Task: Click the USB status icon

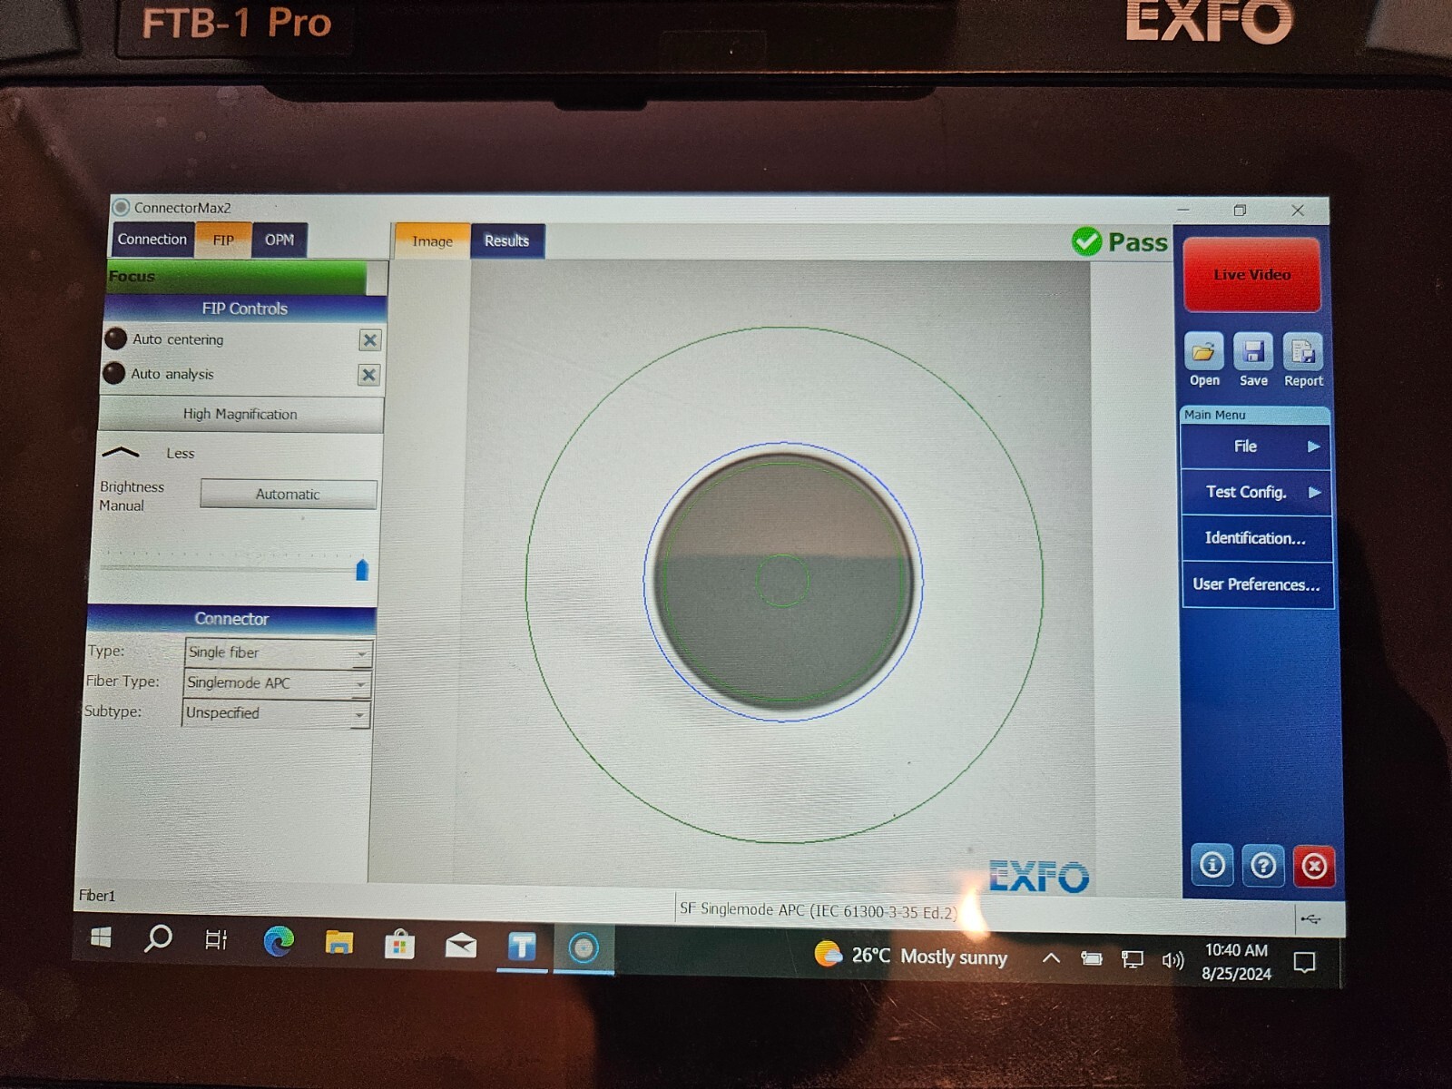Action: (1310, 919)
